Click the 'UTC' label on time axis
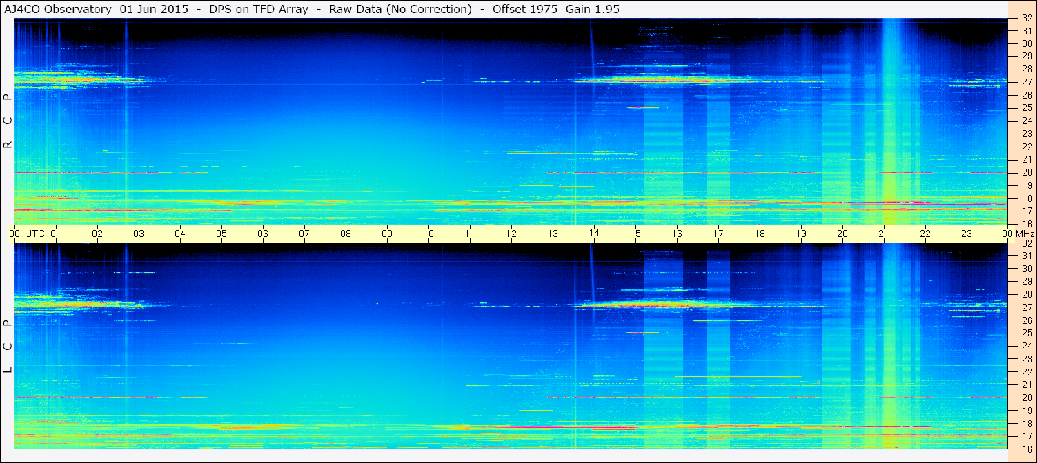The image size is (1037, 463). 34,234
